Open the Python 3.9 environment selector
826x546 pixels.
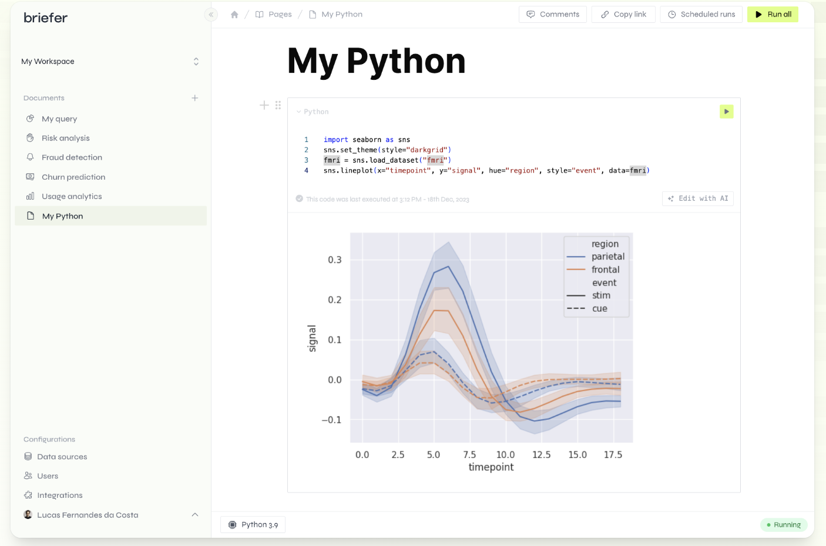253,524
